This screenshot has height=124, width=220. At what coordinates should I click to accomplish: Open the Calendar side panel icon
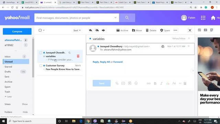click(206, 30)
